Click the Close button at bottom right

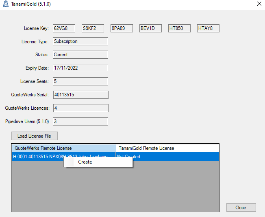pos(241,208)
